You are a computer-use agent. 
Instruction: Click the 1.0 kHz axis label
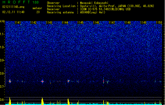[x=2, y=47]
